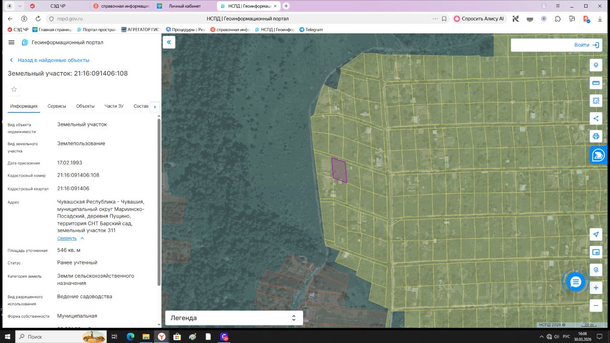Activate the area selection tool

[x=596, y=101]
